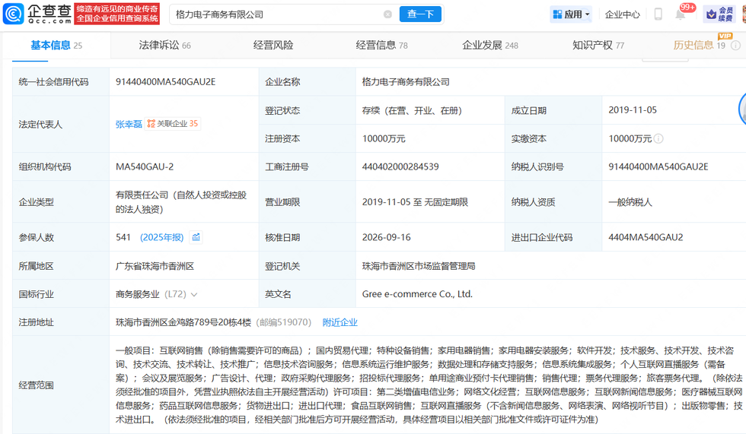Open the 2025年报 annual report link
Screen dimensions: 746x434
[x=161, y=237]
